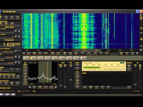This screenshot has height=107, width=143.
Task: Click the AF Vol volume slider handle
Action: click(140, 69)
